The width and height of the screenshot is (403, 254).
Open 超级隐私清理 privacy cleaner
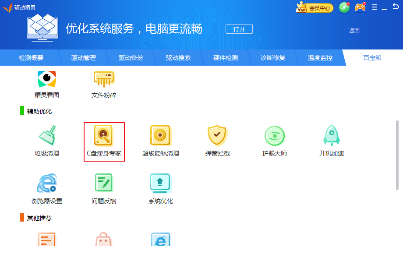coord(160,136)
